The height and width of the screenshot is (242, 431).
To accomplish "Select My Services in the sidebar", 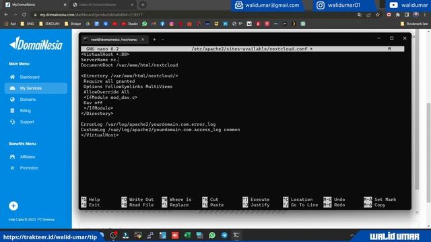I will pos(36,88).
